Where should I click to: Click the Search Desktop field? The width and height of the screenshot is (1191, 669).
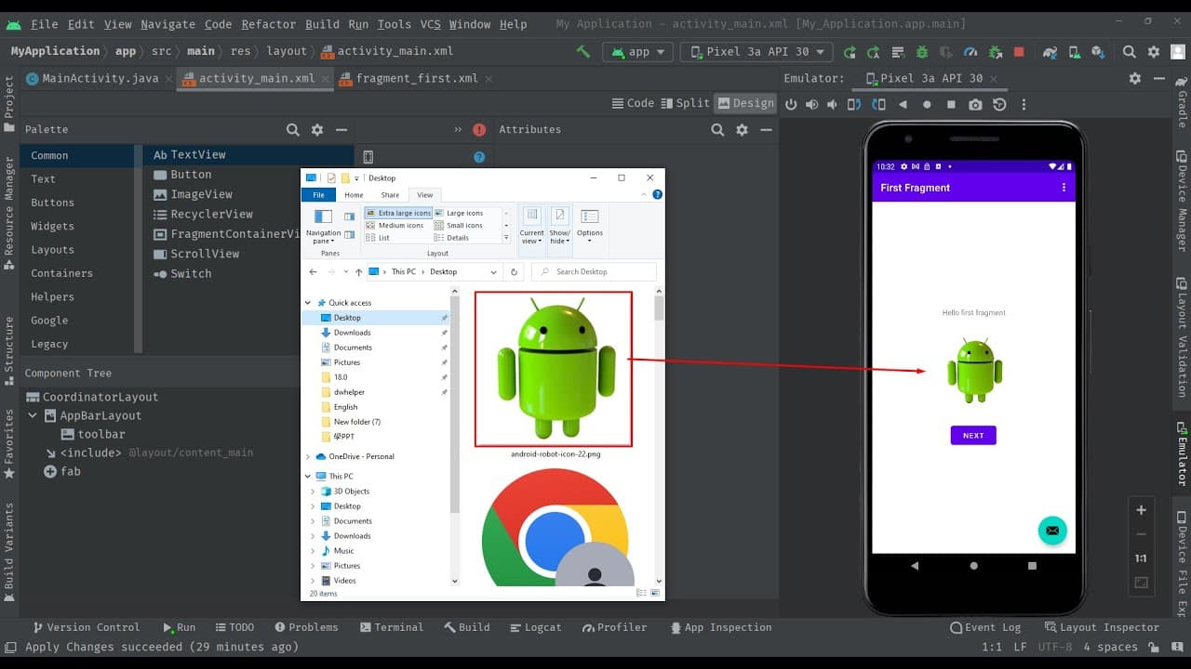click(594, 272)
